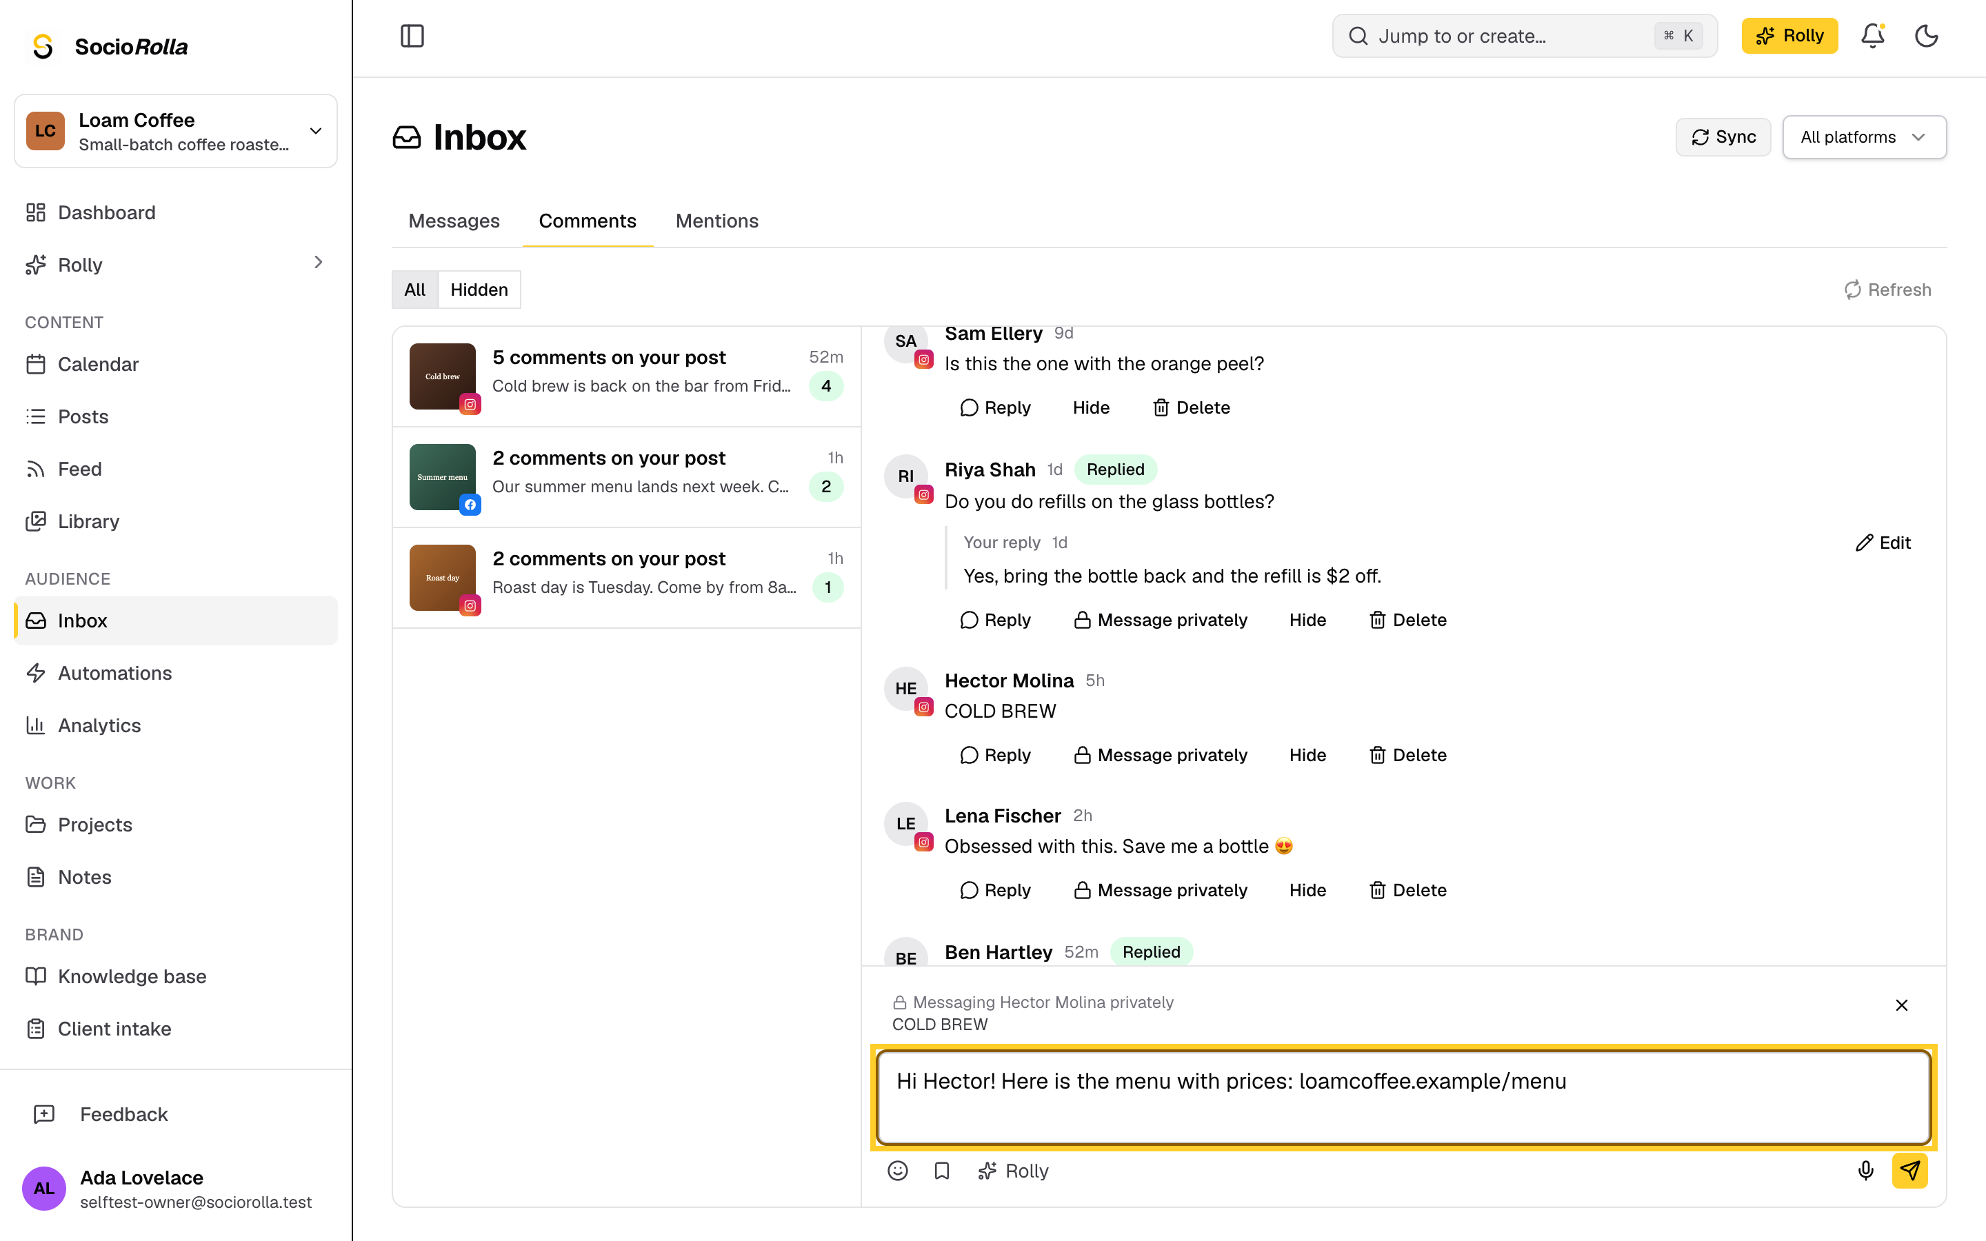Focus the private message text box
Viewport: 1986px width, 1241px height.
pyautogui.click(x=1403, y=1098)
